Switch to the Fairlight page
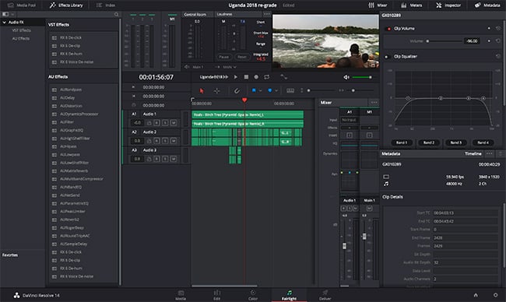Image resolution: width=506 pixels, height=302 pixels. coord(289,295)
